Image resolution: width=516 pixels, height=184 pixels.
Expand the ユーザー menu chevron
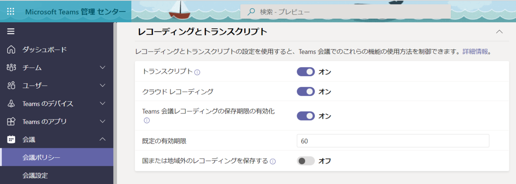point(102,86)
